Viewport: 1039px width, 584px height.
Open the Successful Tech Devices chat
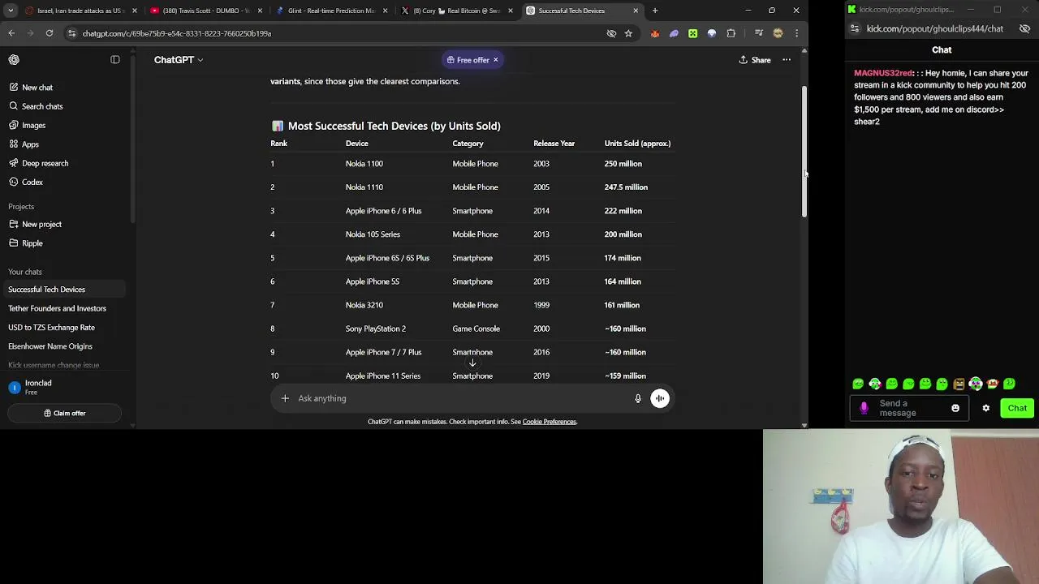(65, 290)
